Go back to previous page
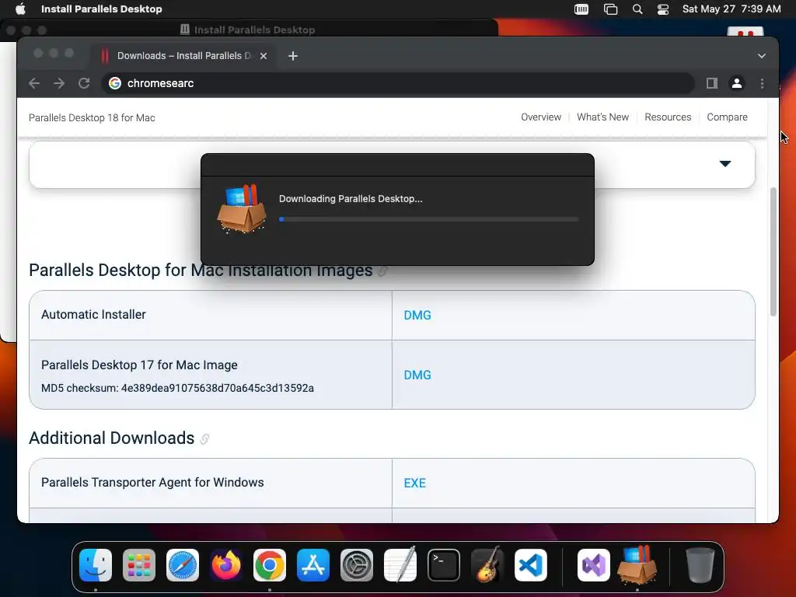This screenshot has width=796, height=597. pos(34,83)
